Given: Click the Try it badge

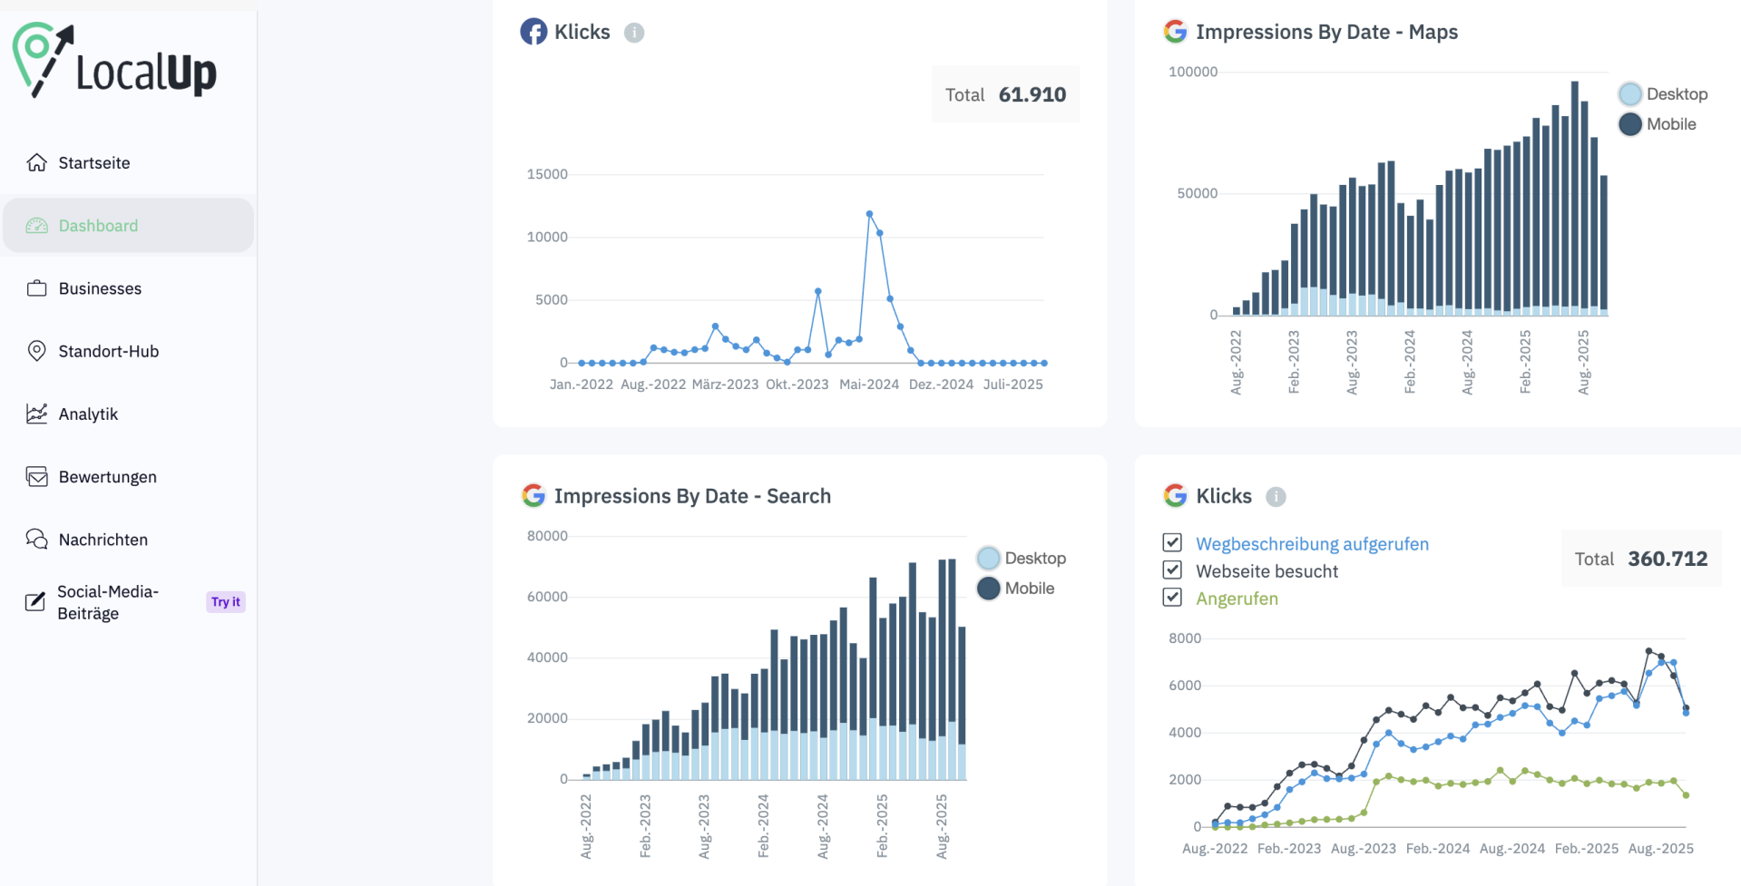Looking at the screenshot, I should (x=226, y=602).
